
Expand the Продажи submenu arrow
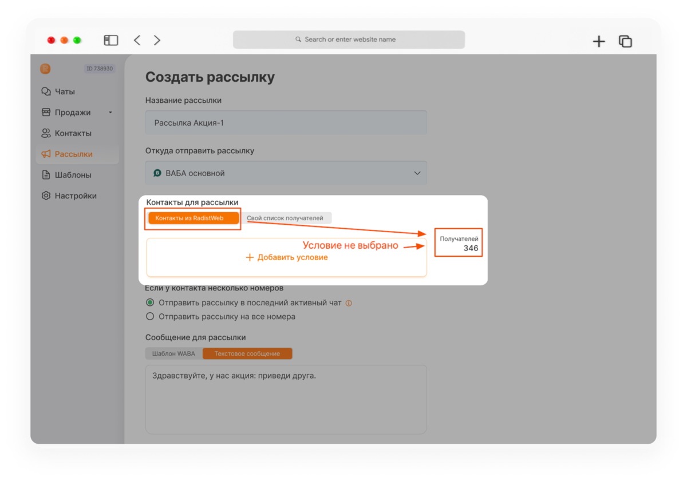tap(110, 113)
